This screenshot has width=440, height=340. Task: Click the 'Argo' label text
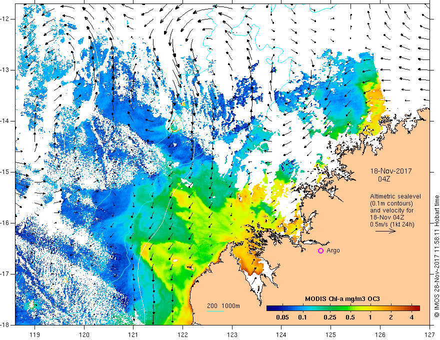[333, 250]
